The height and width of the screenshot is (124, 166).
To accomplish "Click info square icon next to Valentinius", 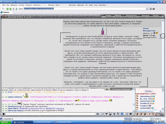I will pos(154,96).
